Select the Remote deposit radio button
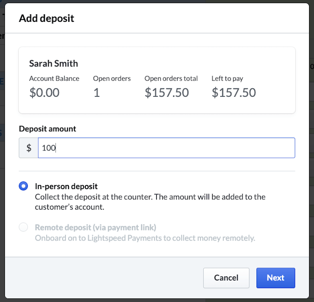The width and height of the screenshot is (314, 302). (x=23, y=227)
